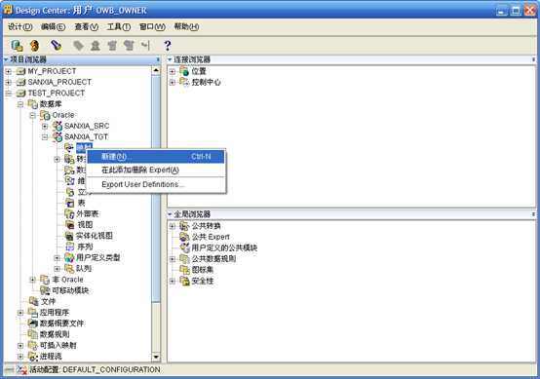
Task: Click the 图标集 icon sets node icon
Action: (x=184, y=270)
